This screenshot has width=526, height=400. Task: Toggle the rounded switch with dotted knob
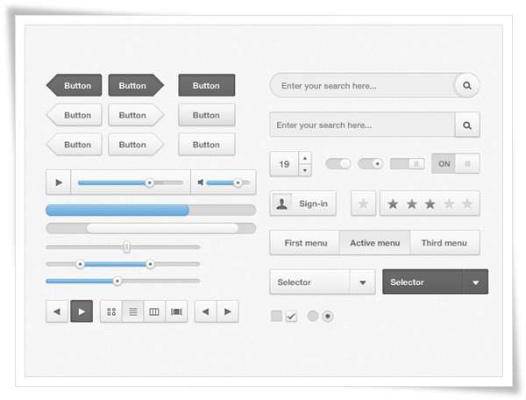click(370, 164)
